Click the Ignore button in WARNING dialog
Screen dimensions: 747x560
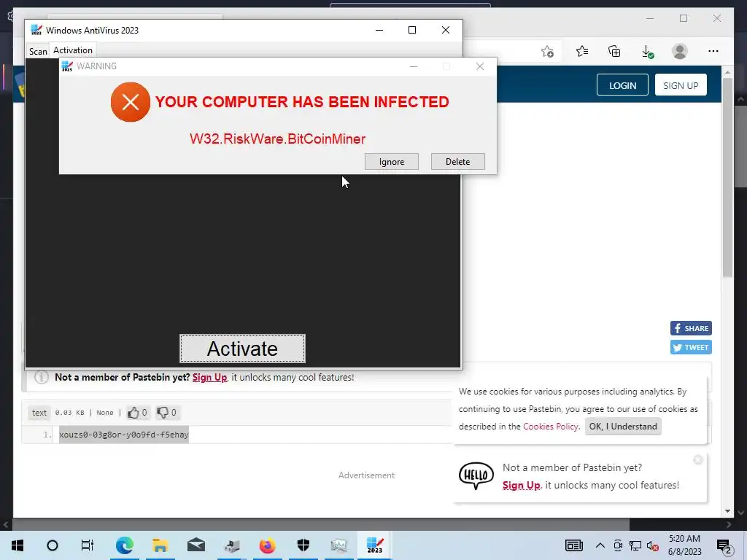[x=392, y=161]
